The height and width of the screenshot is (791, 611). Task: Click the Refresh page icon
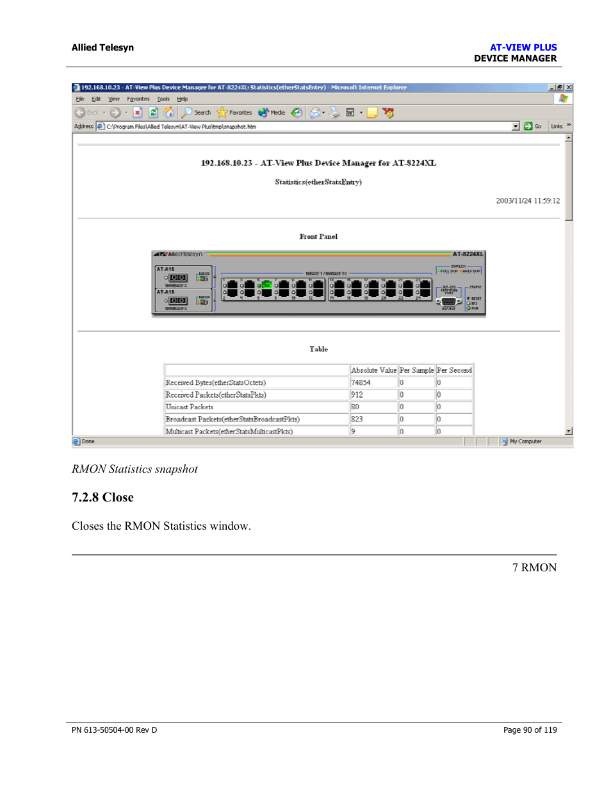pos(154,113)
